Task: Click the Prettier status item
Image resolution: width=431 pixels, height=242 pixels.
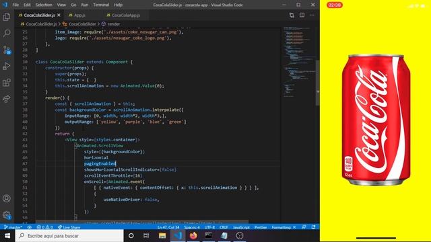Action: point(261,227)
